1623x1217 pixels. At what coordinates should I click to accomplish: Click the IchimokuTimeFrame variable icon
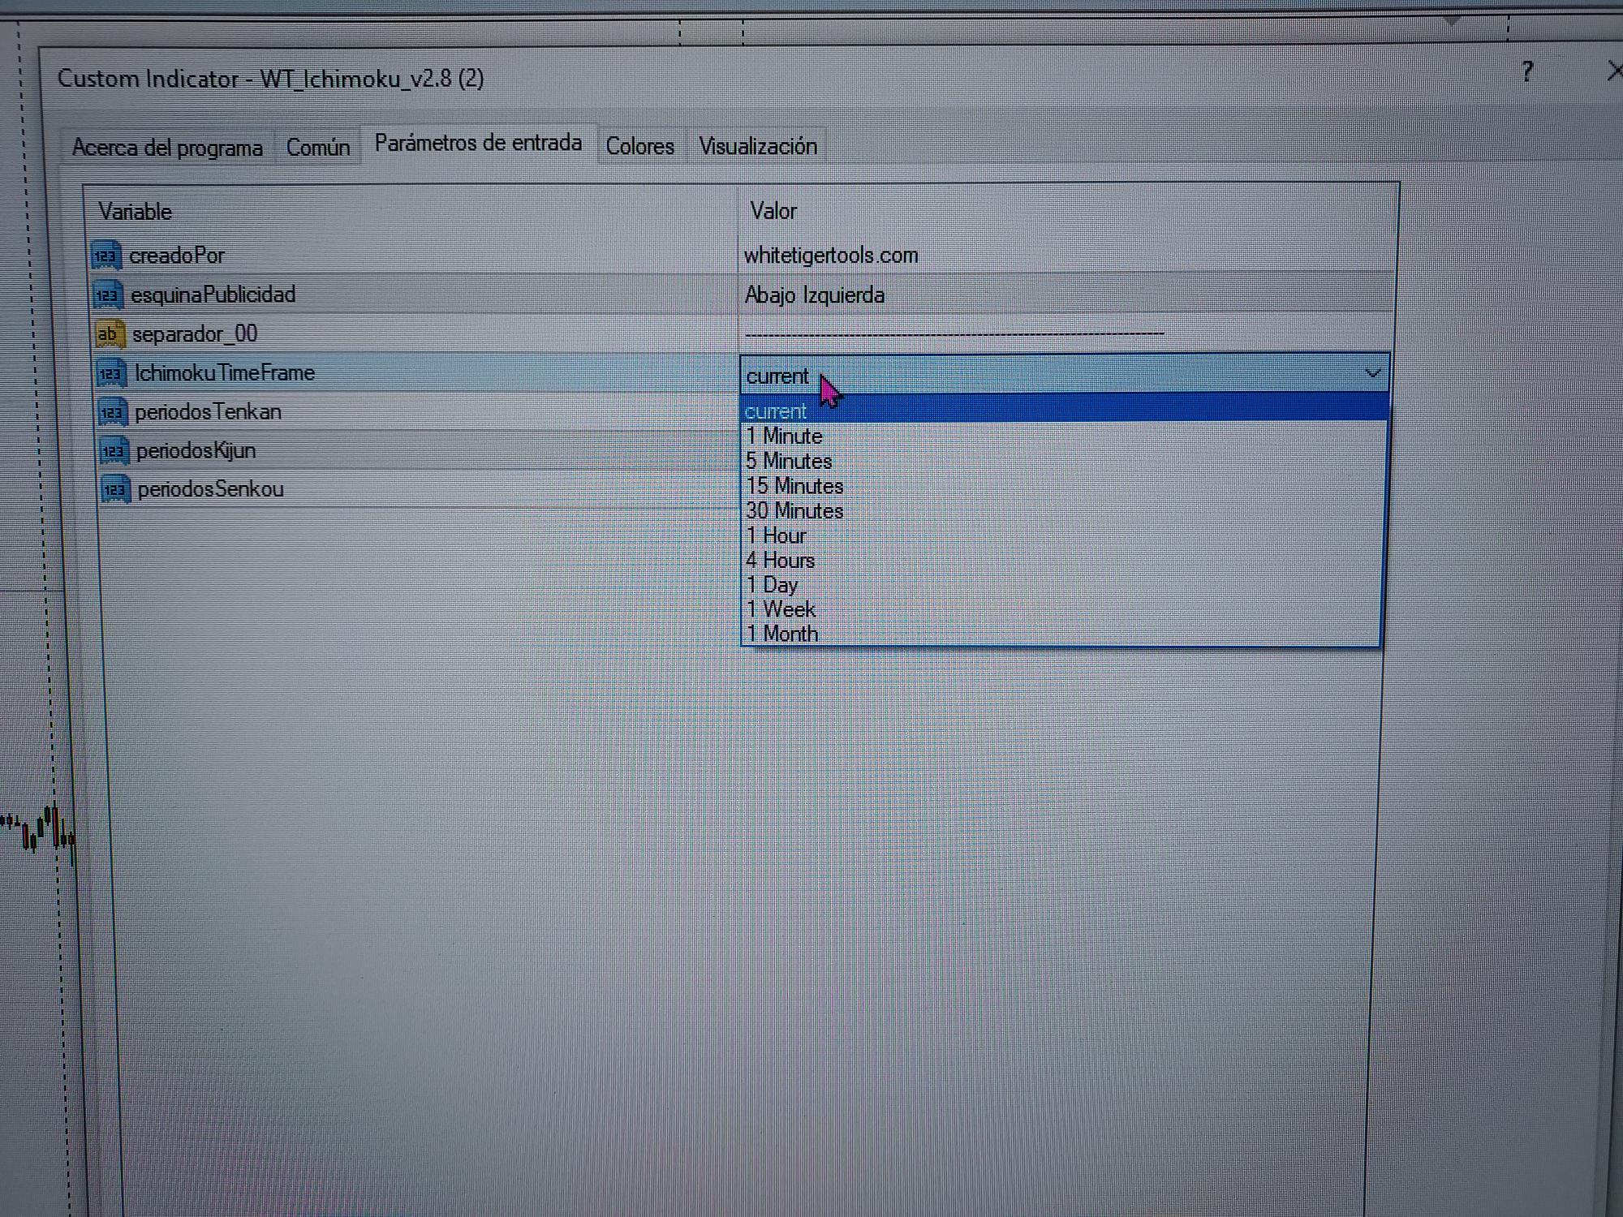point(111,373)
